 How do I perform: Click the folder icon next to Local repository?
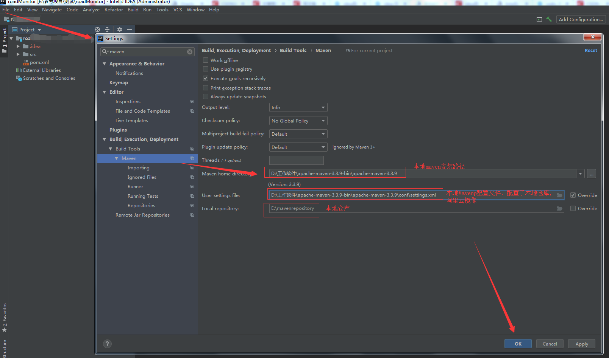(x=560, y=208)
